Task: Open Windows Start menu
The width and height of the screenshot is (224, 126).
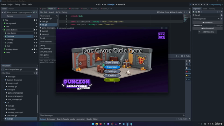Action: 93,124
